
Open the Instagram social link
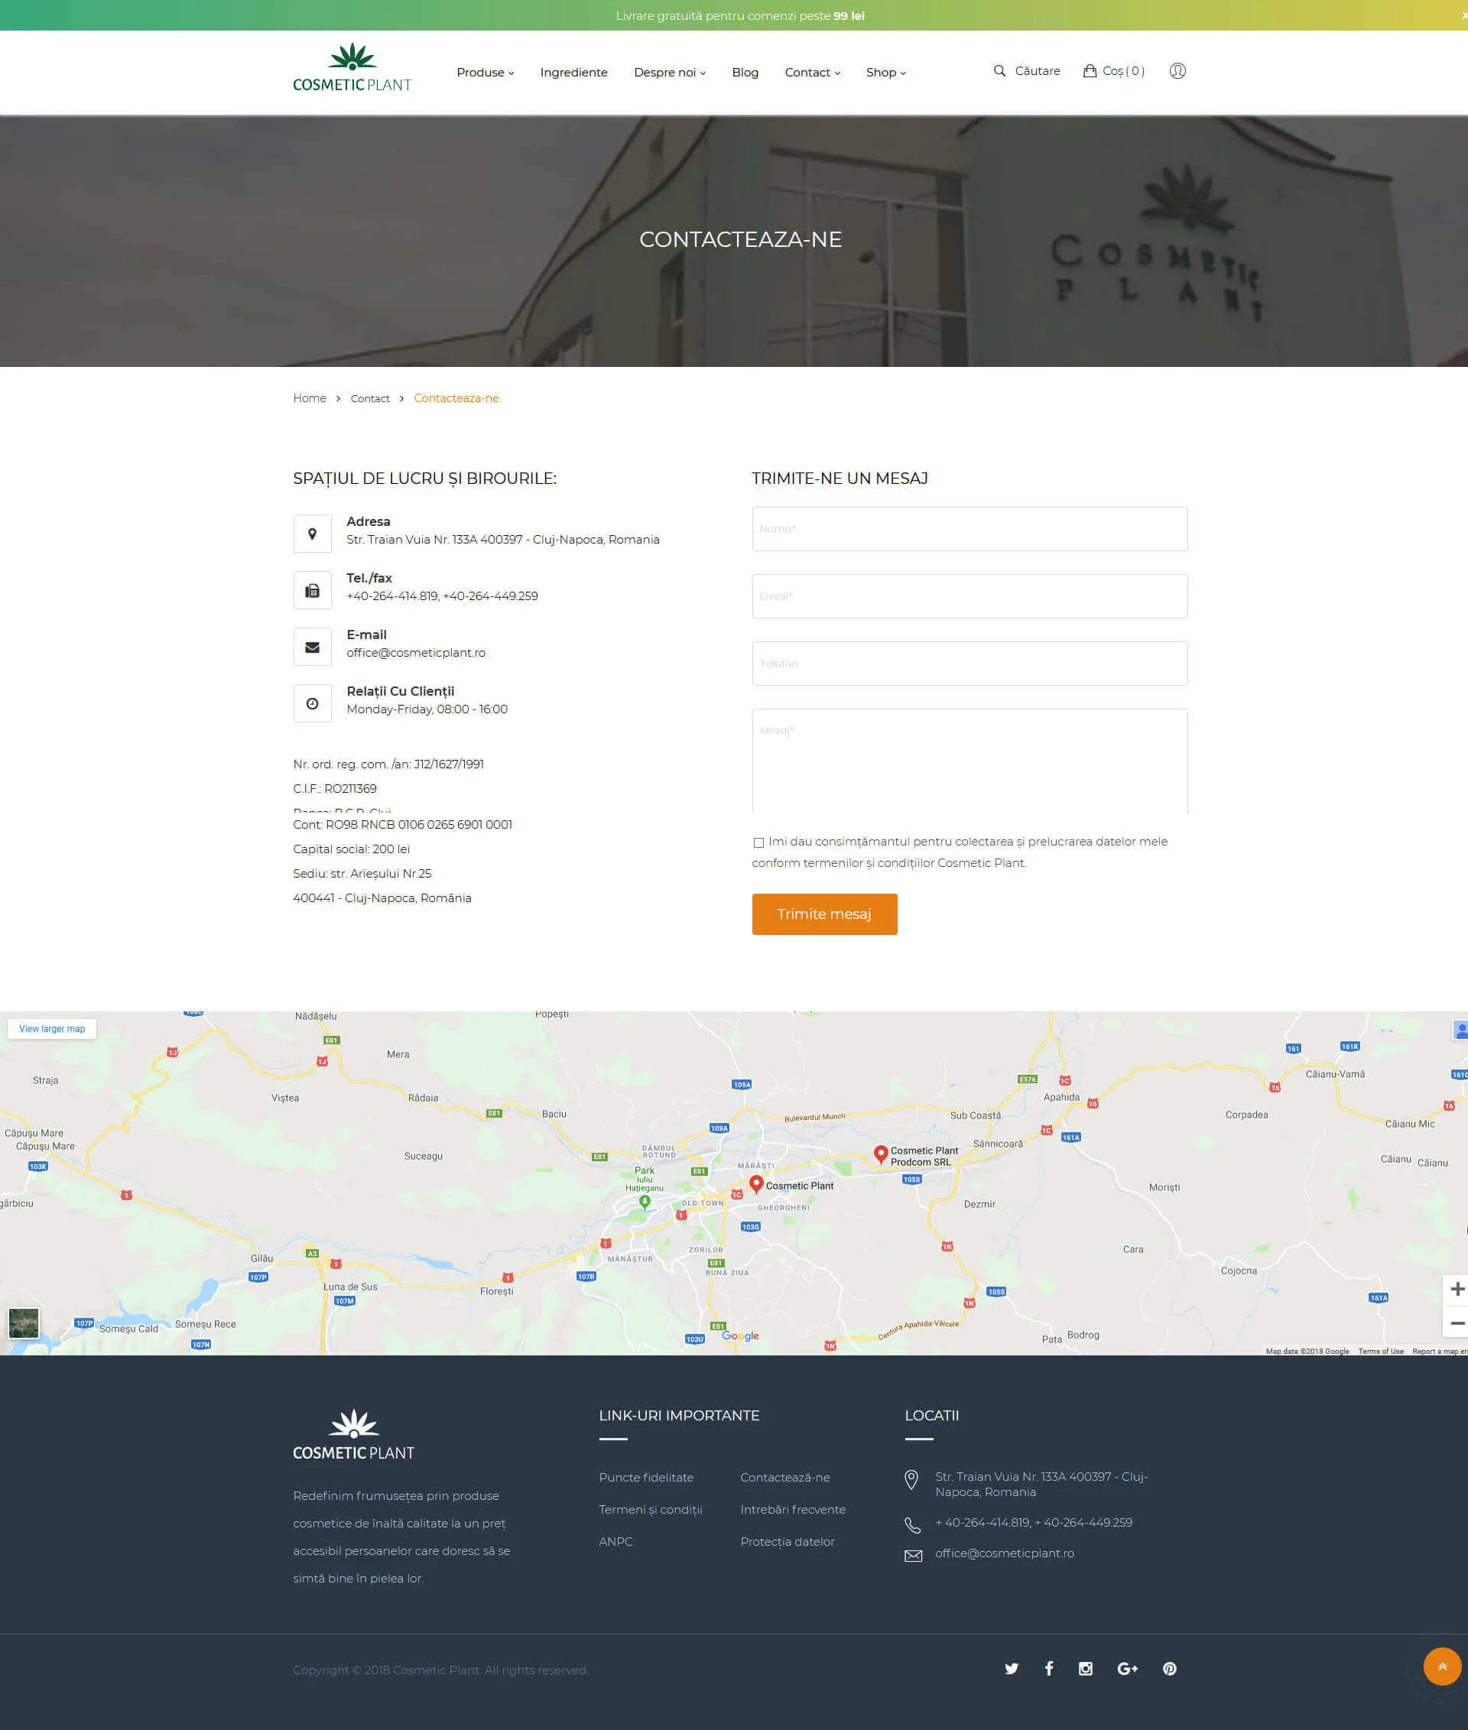pos(1085,1667)
